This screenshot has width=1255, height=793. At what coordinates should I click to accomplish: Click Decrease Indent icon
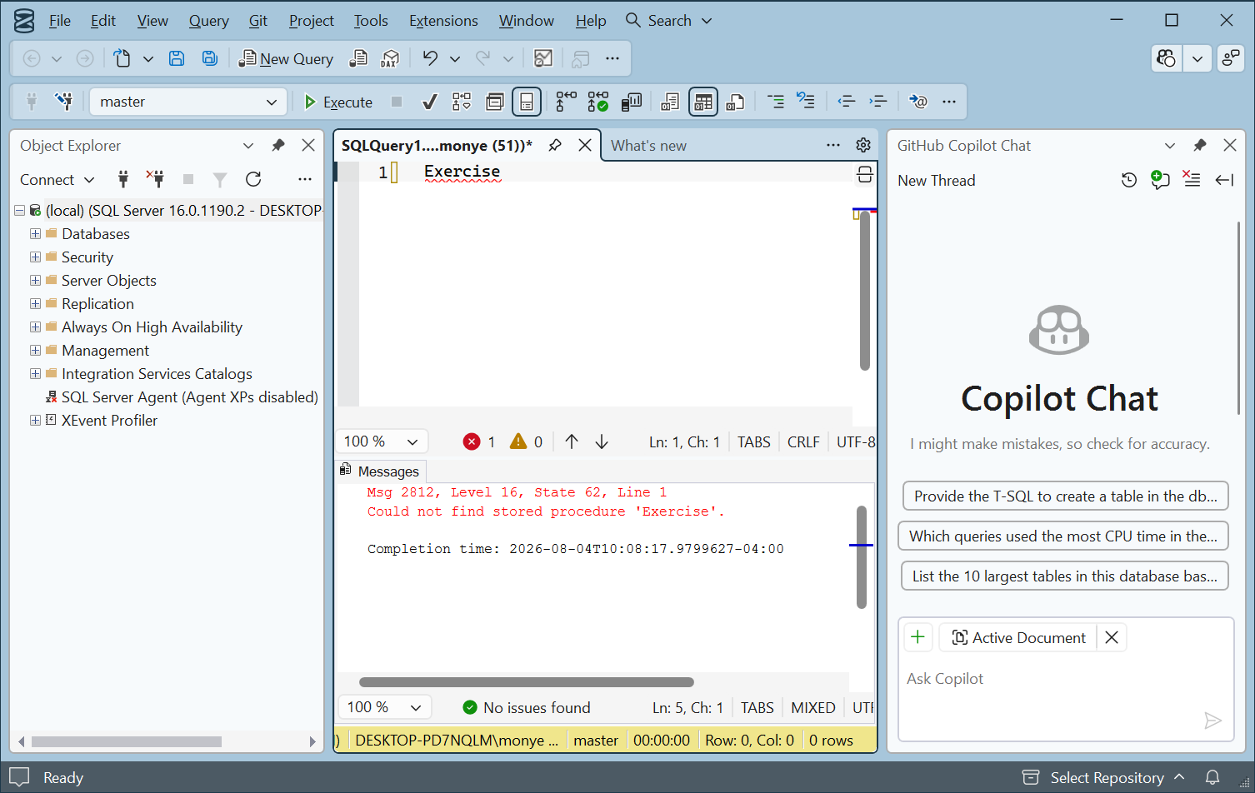[847, 102]
